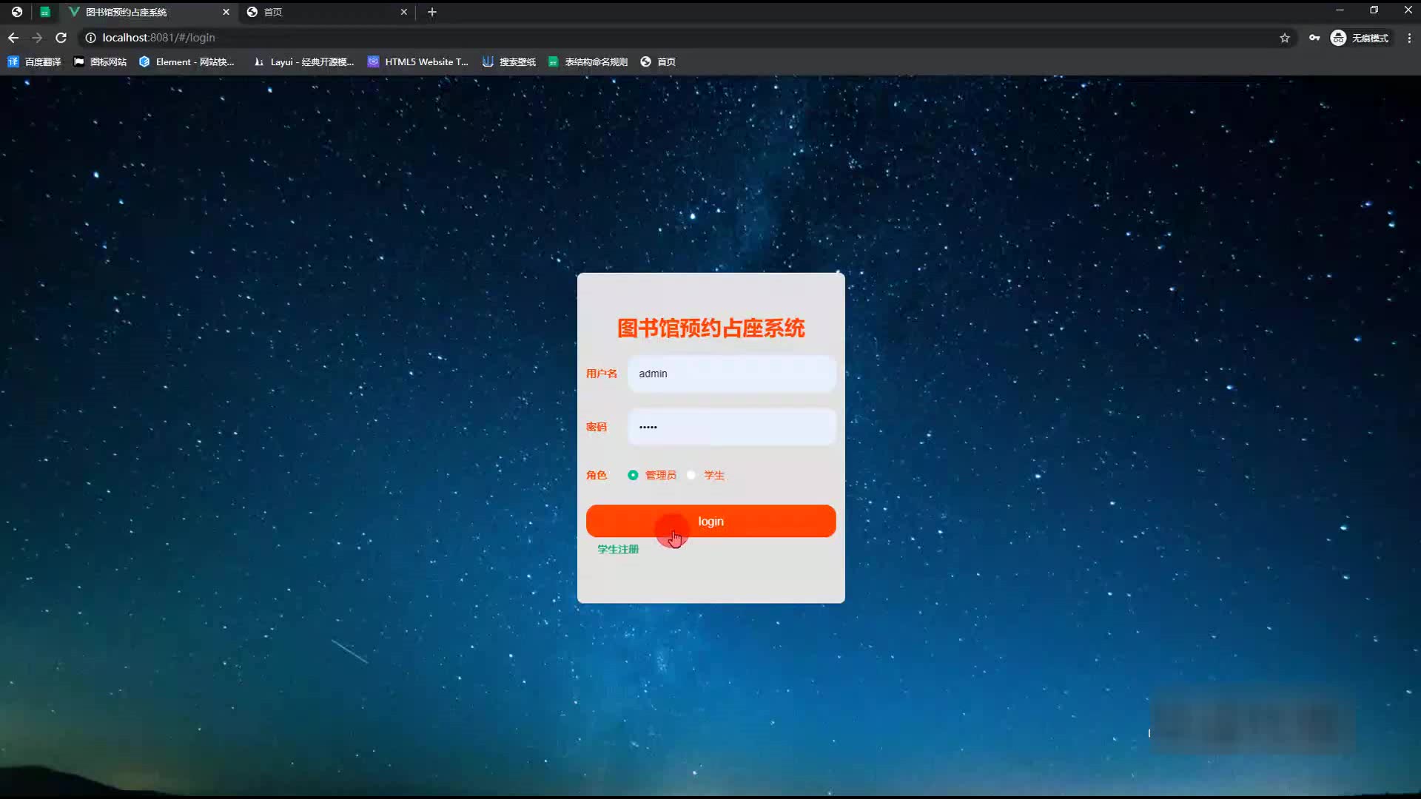Screen dimensions: 1421x799
Task: Open the 学生注册 registration link
Action: point(617,549)
